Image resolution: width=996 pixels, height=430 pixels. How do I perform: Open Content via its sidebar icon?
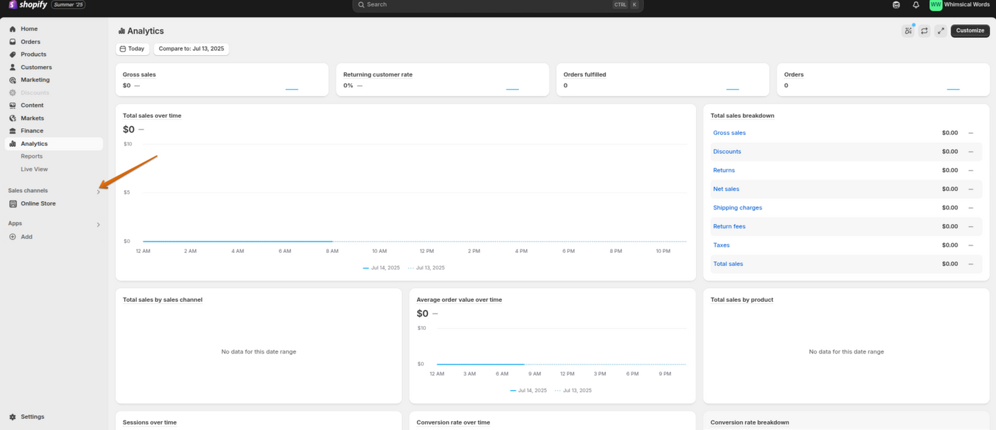(12, 105)
